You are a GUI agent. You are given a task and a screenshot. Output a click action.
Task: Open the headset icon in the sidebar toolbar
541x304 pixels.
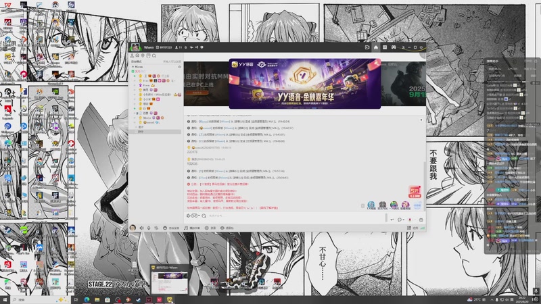pos(137,55)
